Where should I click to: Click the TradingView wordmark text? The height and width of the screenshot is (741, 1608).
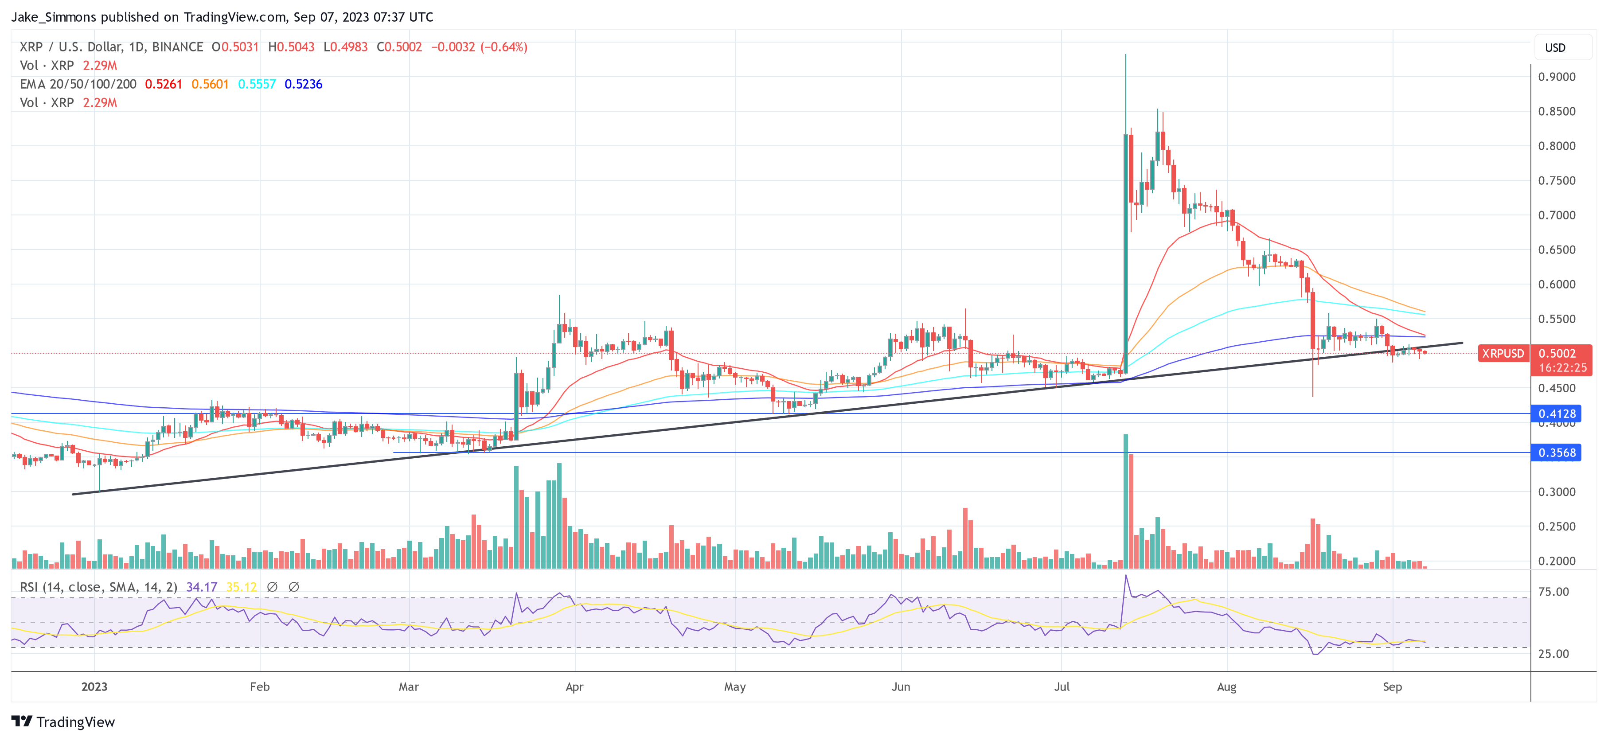75,721
